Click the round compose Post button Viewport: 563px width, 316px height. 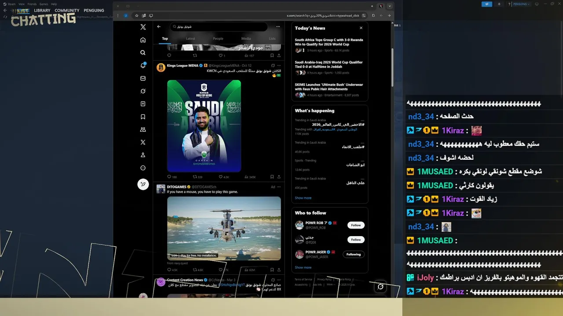[143, 184]
